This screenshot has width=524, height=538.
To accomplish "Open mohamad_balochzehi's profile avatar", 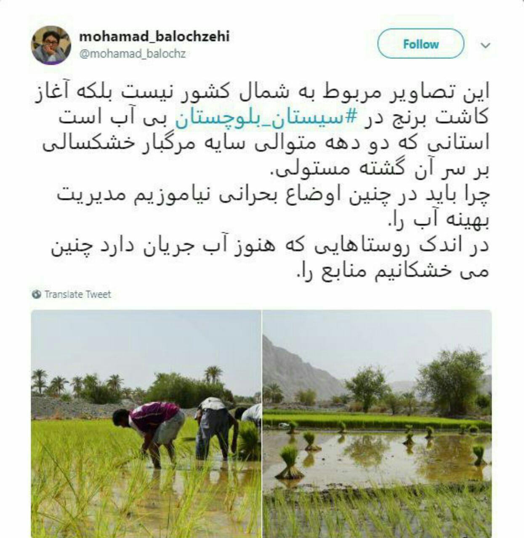I will tap(51, 45).
